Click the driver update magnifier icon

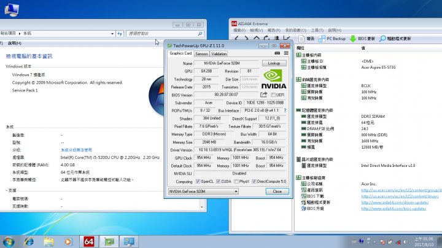coord(382,39)
